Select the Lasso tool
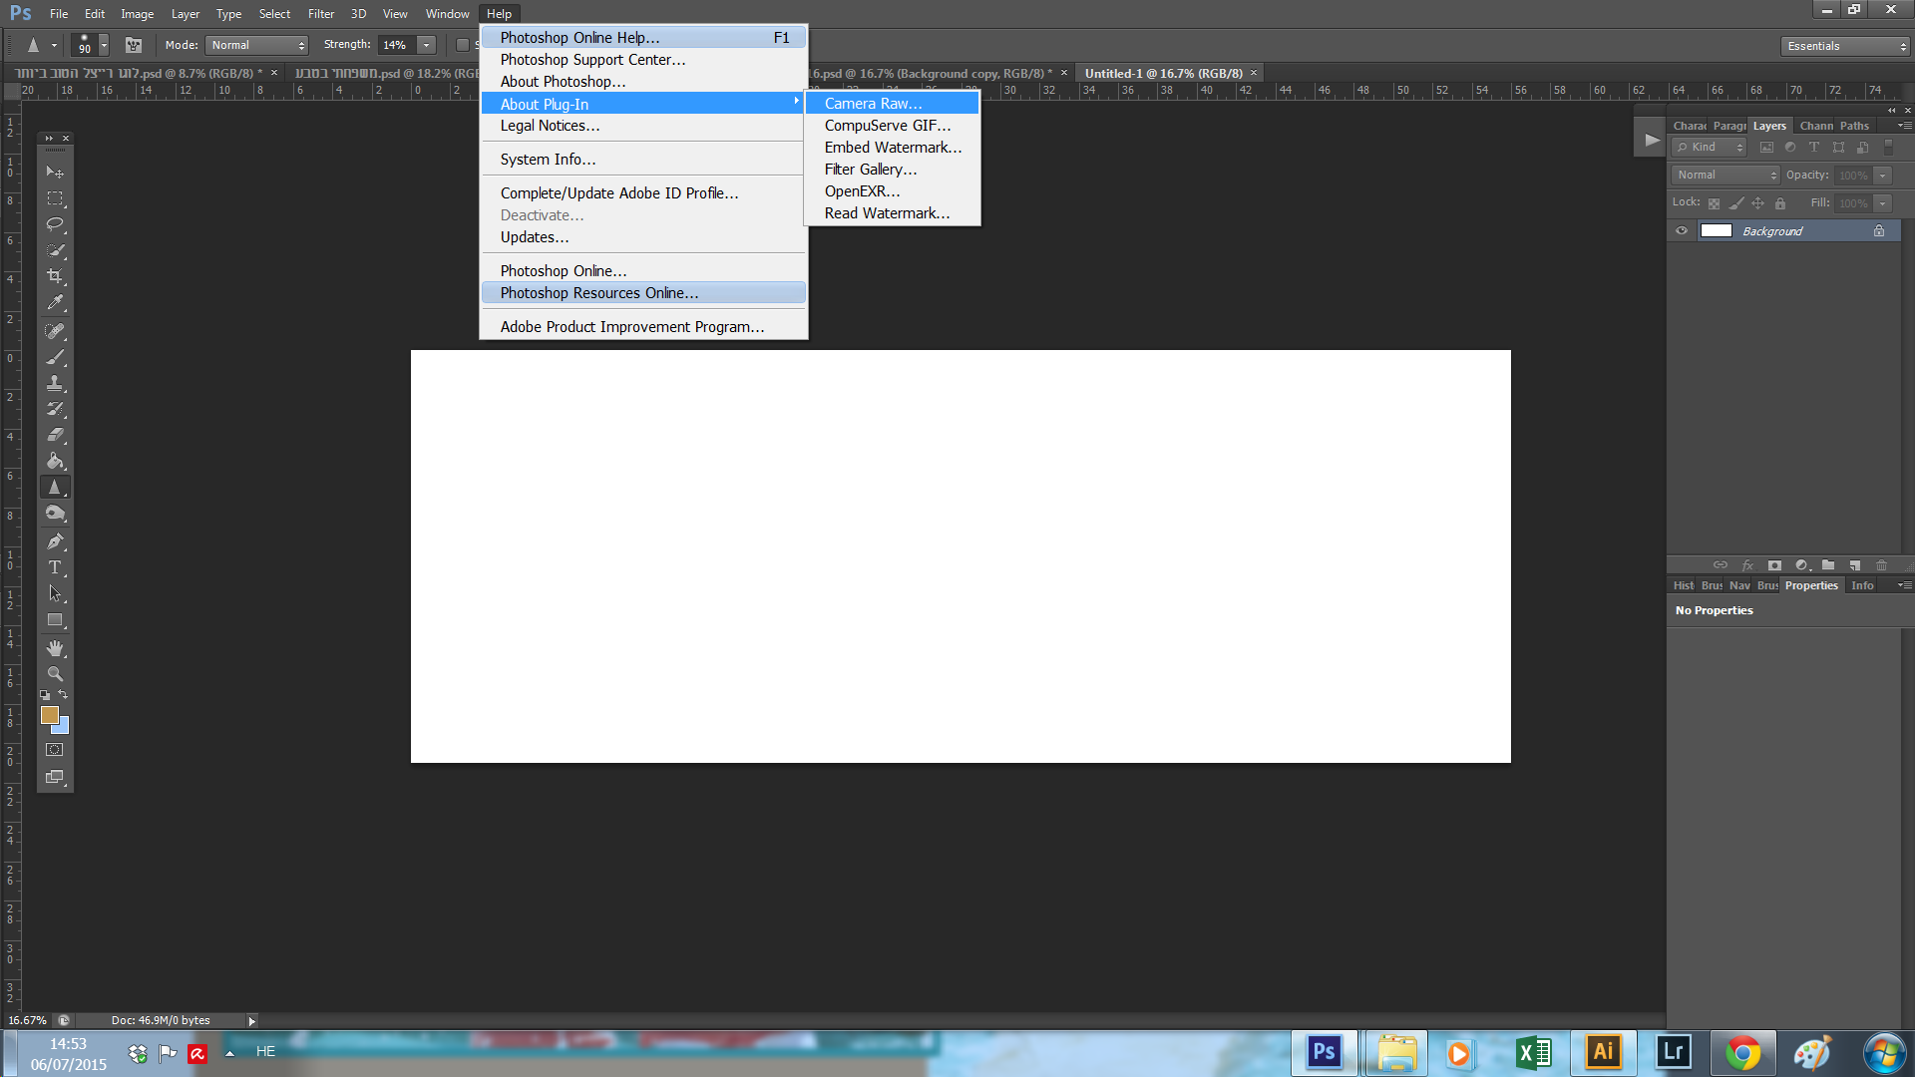 pyautogui.click(x=55, y=224)
